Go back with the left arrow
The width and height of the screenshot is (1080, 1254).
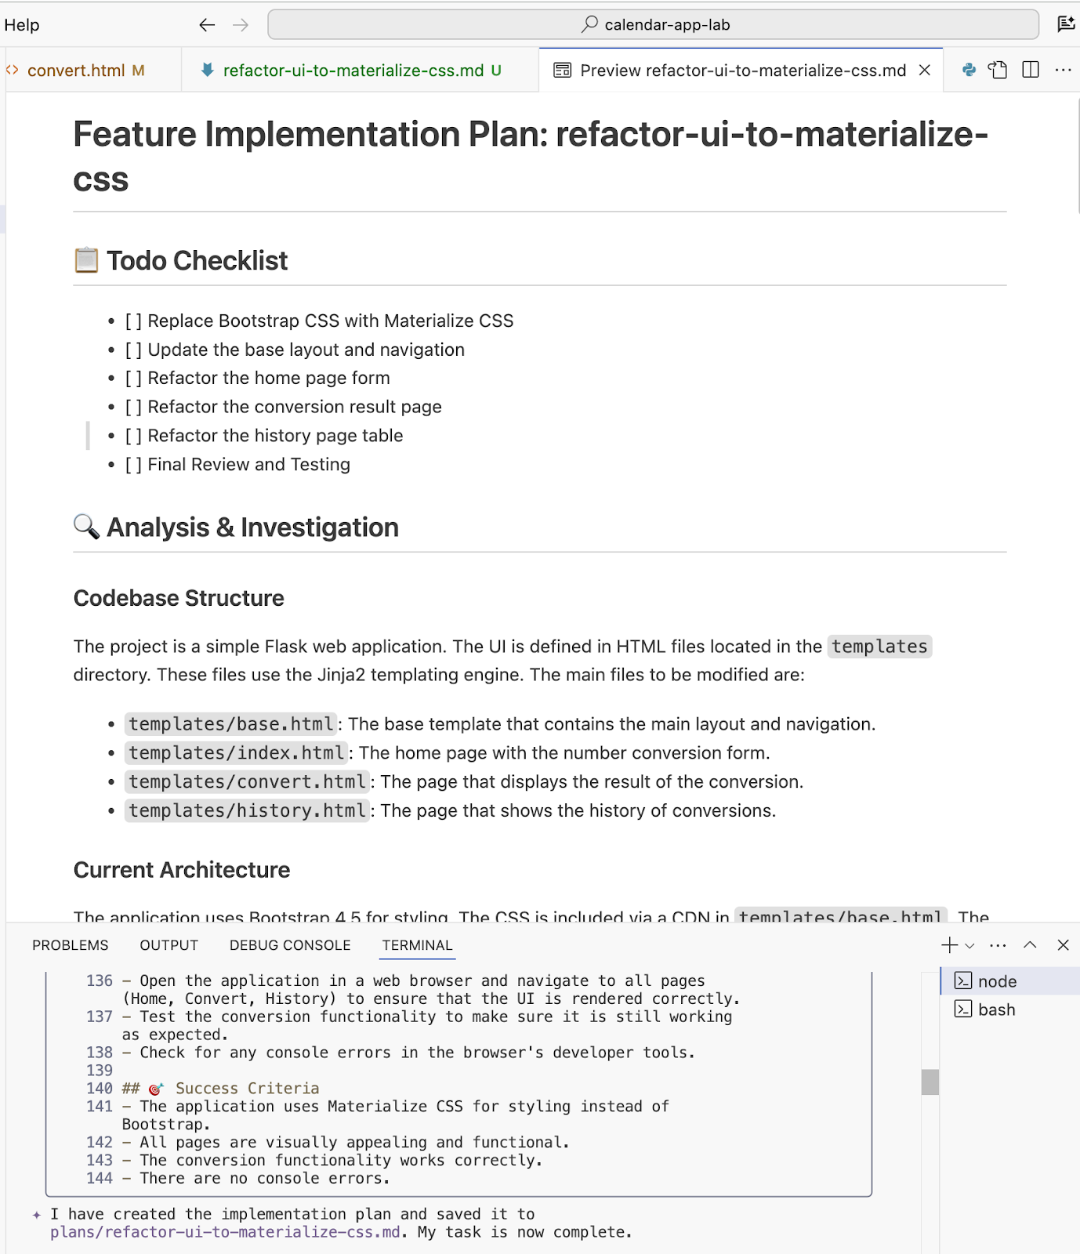click(x=207, y=25)
